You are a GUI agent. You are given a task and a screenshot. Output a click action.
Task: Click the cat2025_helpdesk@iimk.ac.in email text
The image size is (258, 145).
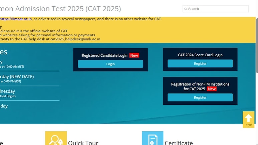tap(75, 39)
